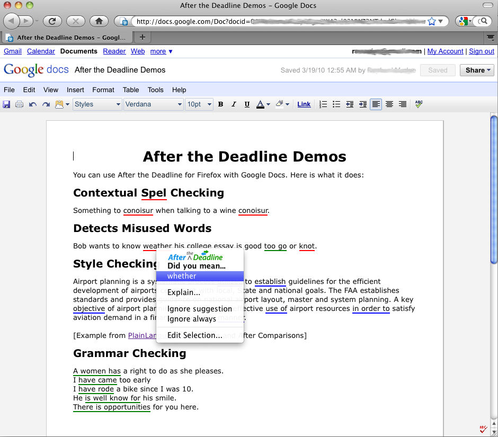
Task: Toggle Underline formatting
Action: (x=247, y=104)
